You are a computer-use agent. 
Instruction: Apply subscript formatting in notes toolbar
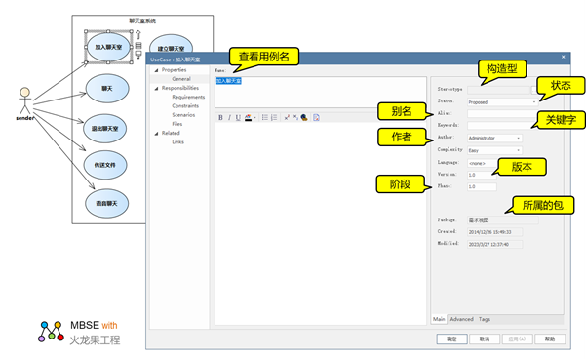(x=295, y=117)
